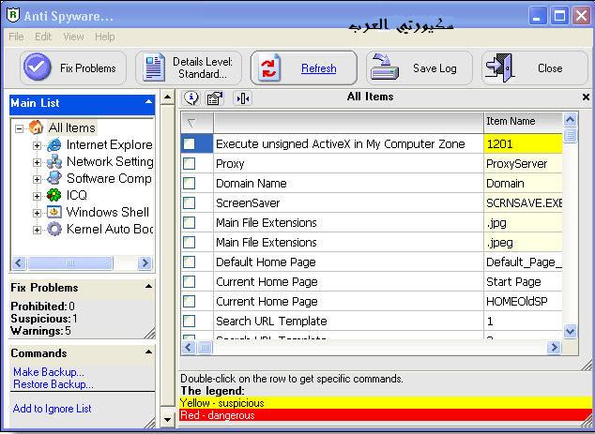Click the shield icon in title bar
Image resolution: width=595 pixels, height=434 pixels.
coord(13,15)
